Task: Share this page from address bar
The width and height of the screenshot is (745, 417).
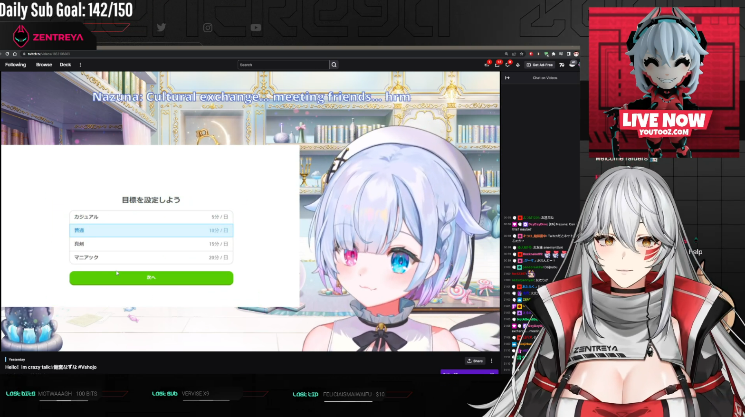Action: pyautogui.click(x=514, y=54)
